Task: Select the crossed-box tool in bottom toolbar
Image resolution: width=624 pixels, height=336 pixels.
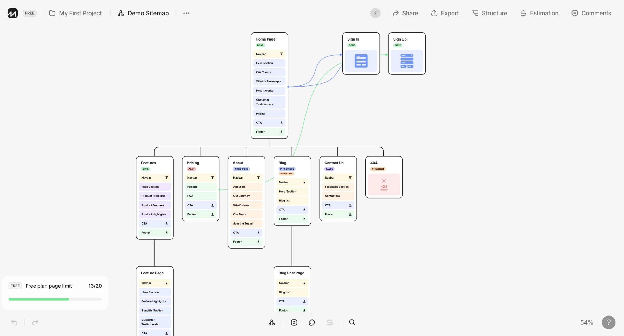Action: (294, 322)
